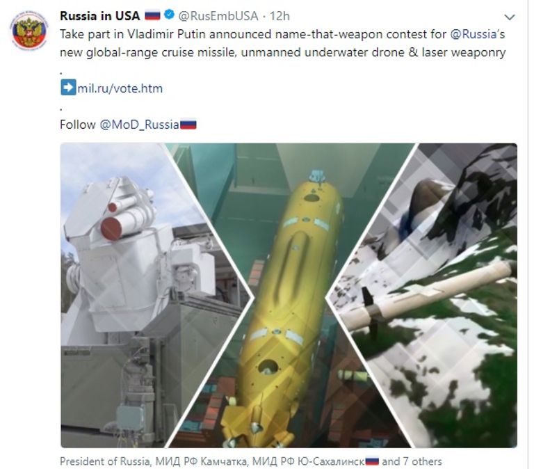
Task: Expand the tweet options chevron menu
Action: (509, 17)
